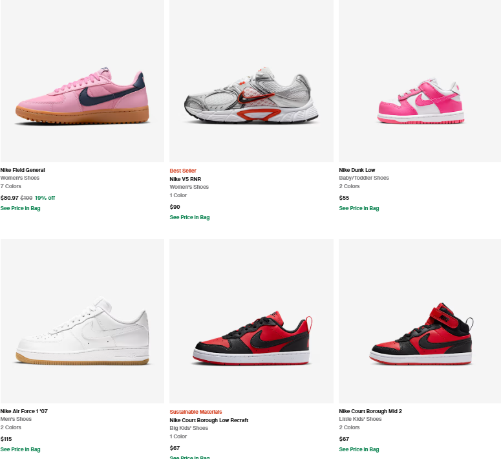Screen dimensions: 501x459
Task: Click the Best Seller label on V5 RNR
Action: coord(183,171)
